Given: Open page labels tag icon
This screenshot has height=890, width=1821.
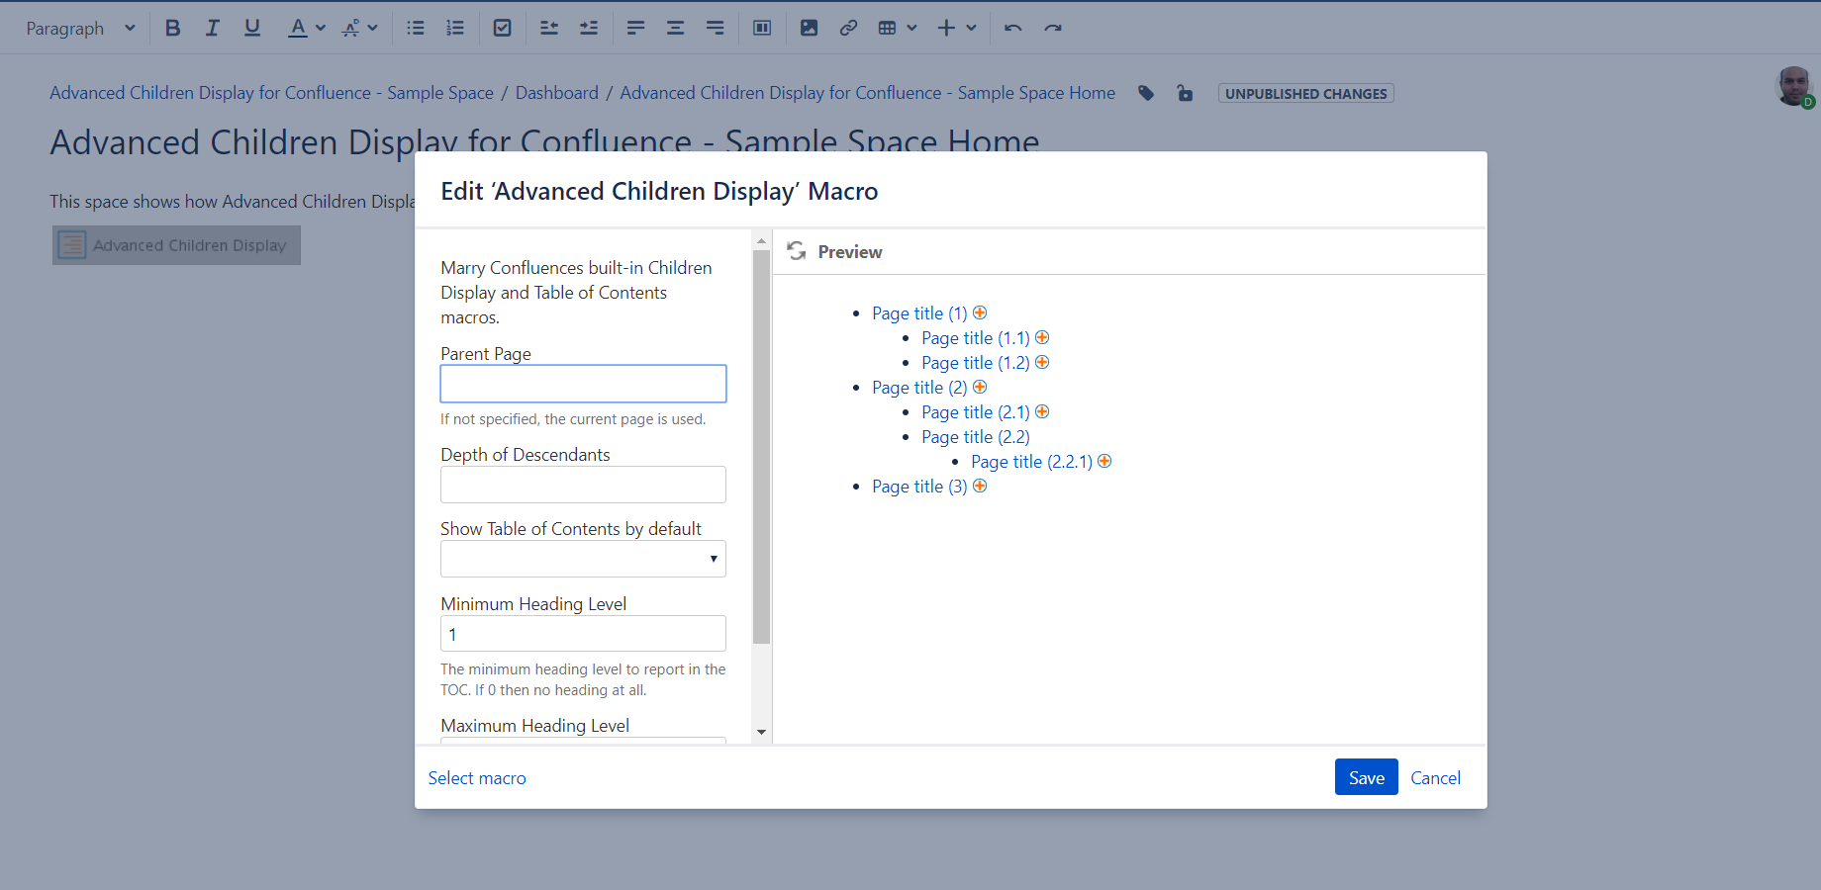Looking at the screenshot, I should click(x=1146, y=93).
